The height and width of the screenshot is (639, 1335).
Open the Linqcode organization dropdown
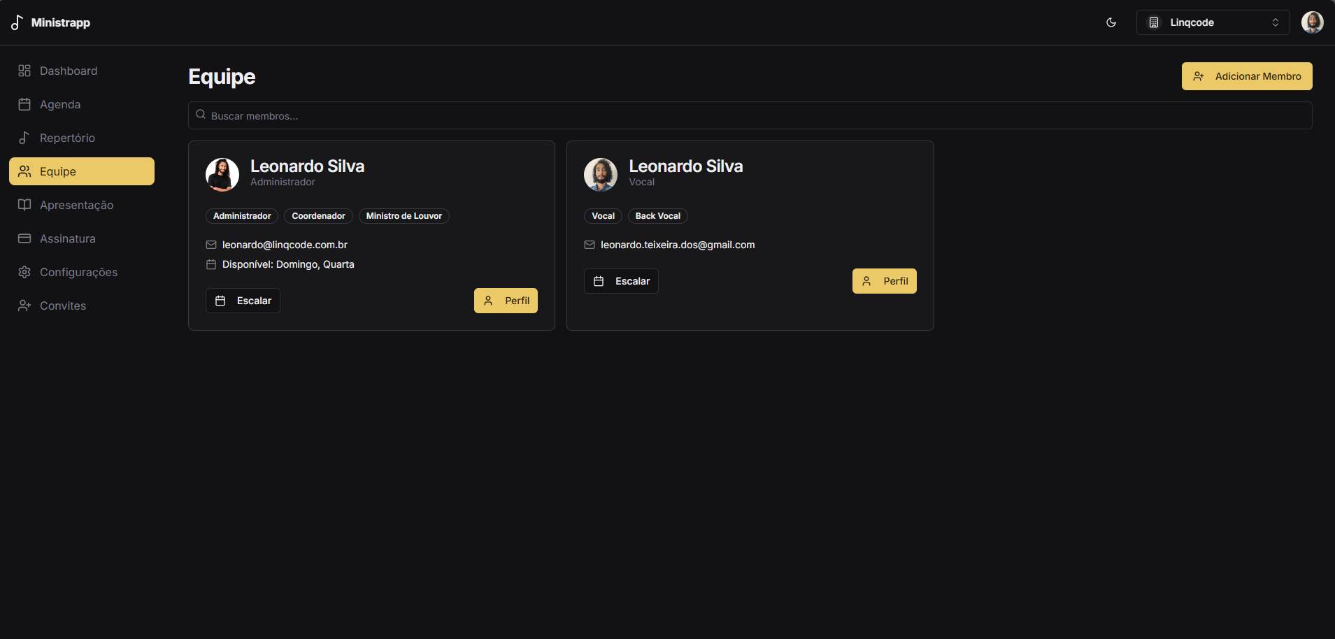(x=1213, y=22)
